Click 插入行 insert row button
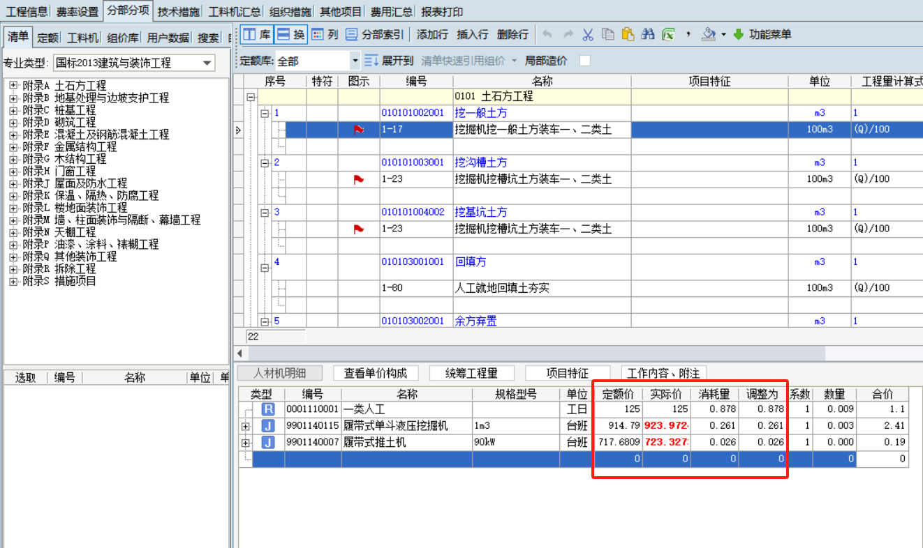Viewport: 923px width, 548px height. (473, 34)
